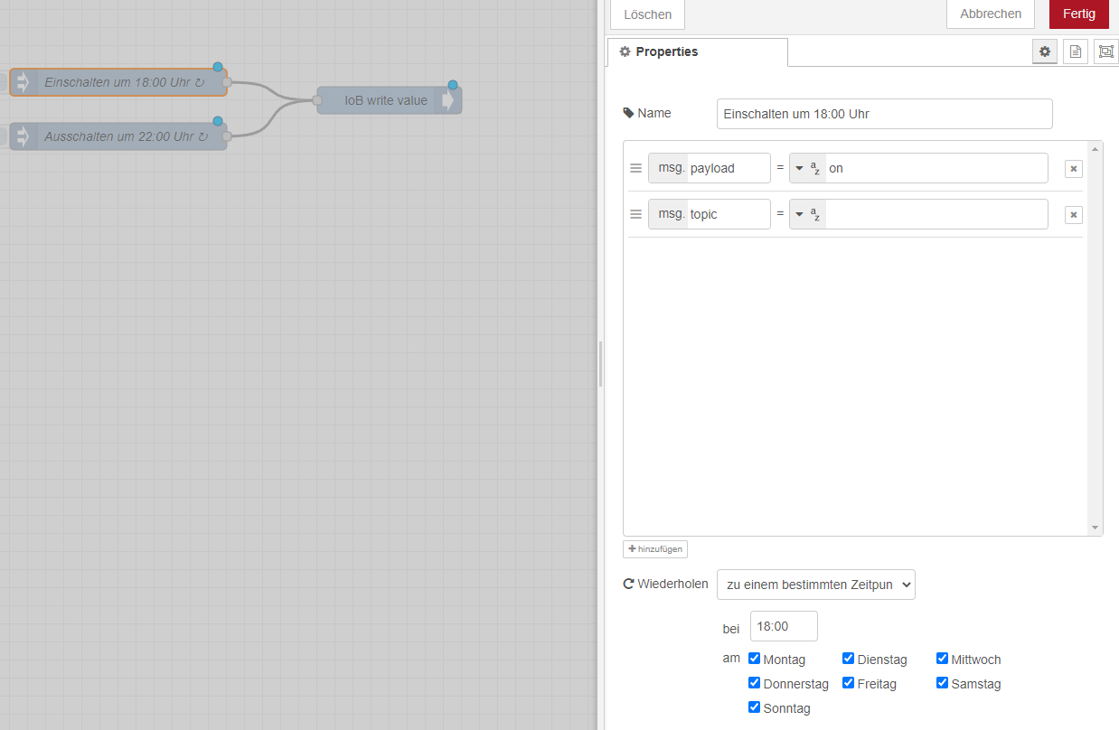Uncheck the Donnerstag checkbox
Screen dimensions: 1119x730
point(755,683)
